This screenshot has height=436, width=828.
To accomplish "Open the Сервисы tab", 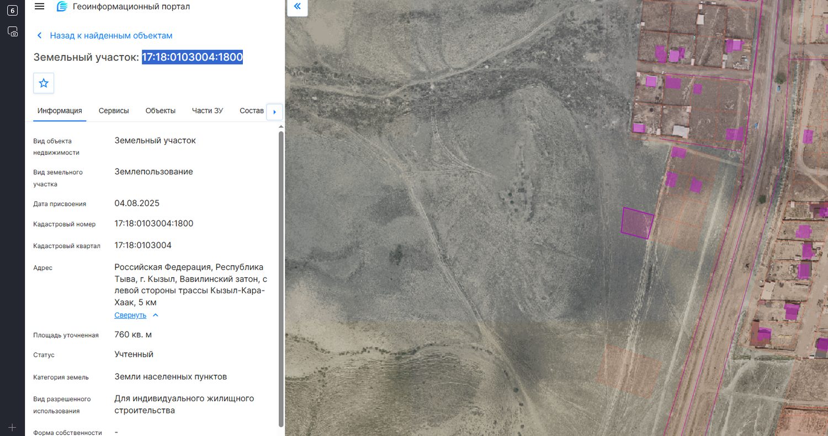I will coord(114,111).
